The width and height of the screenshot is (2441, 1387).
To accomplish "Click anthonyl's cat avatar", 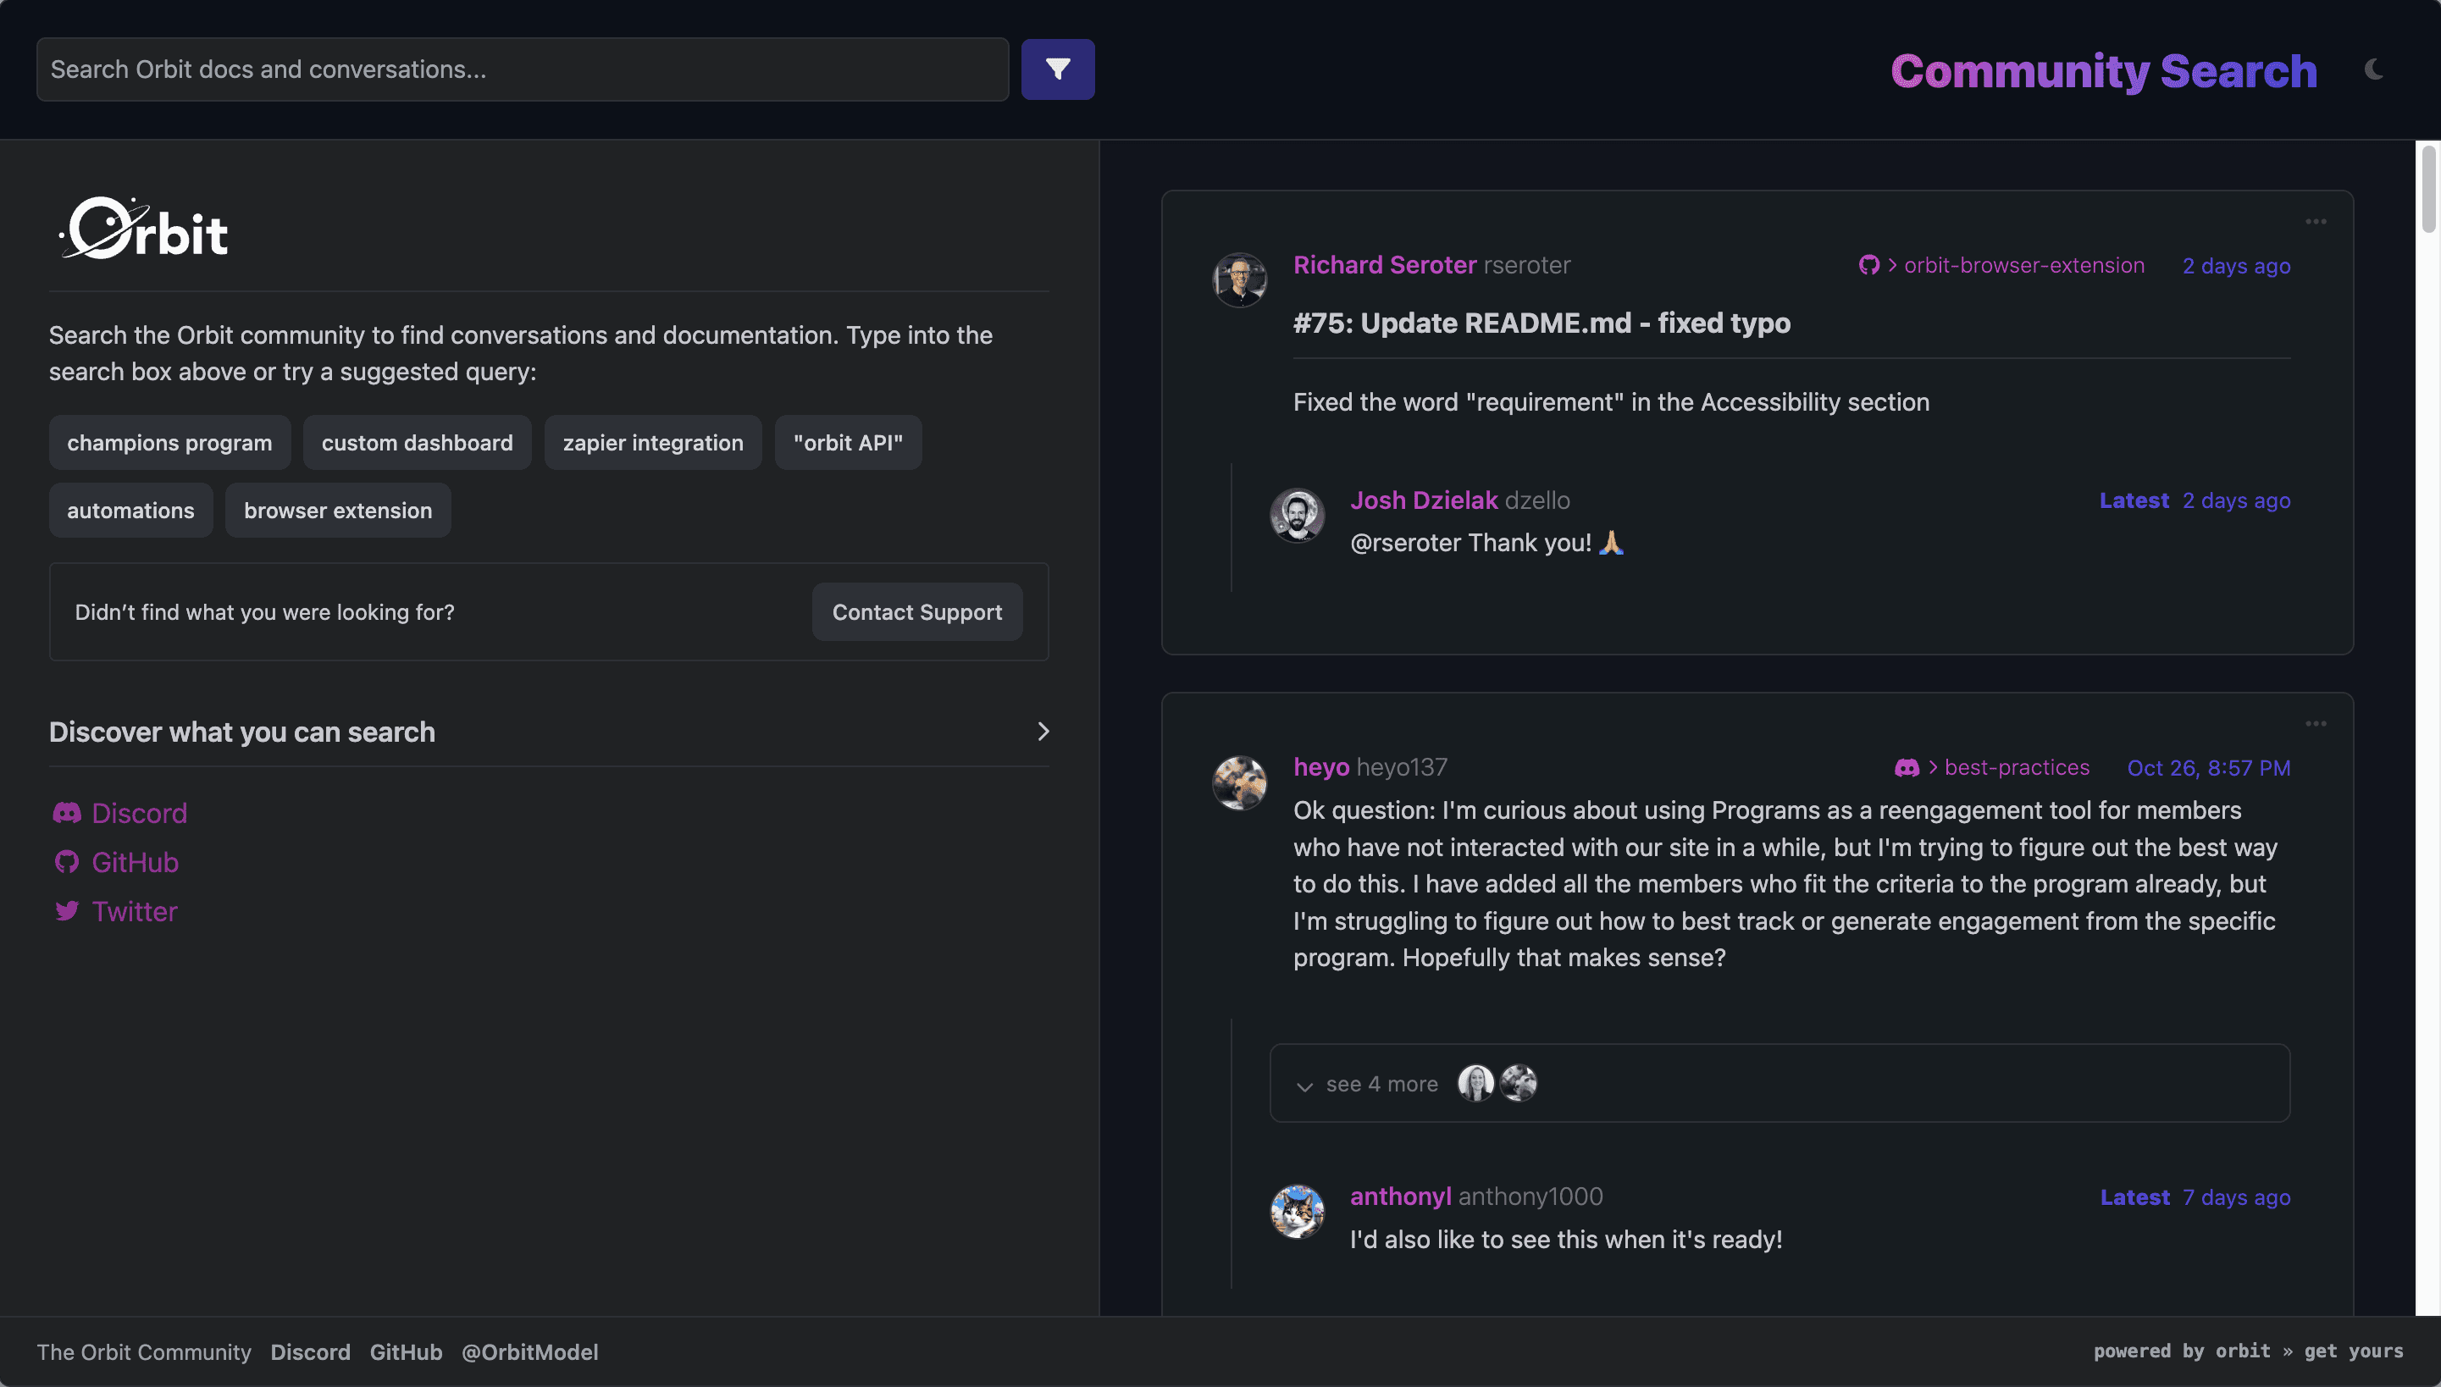I will [1298, 1212].
